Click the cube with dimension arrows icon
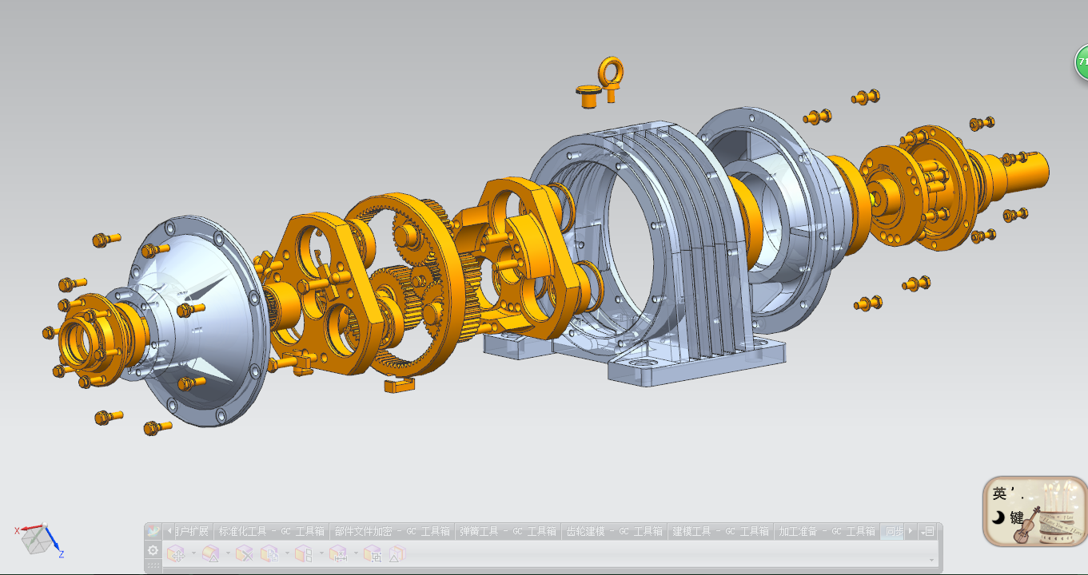Viewport: 1088px width, 575px height. click(x=338, y=553)
